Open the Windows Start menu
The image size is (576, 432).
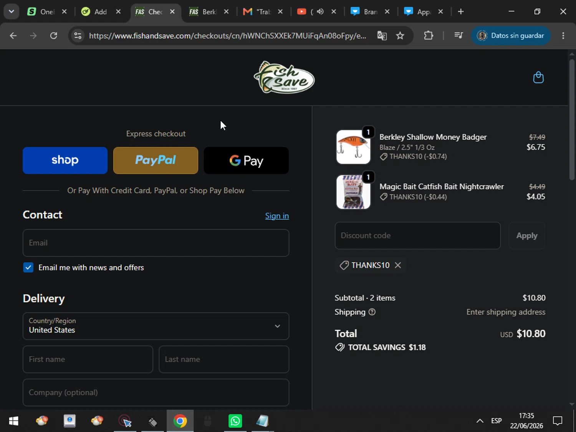point(13,421)
